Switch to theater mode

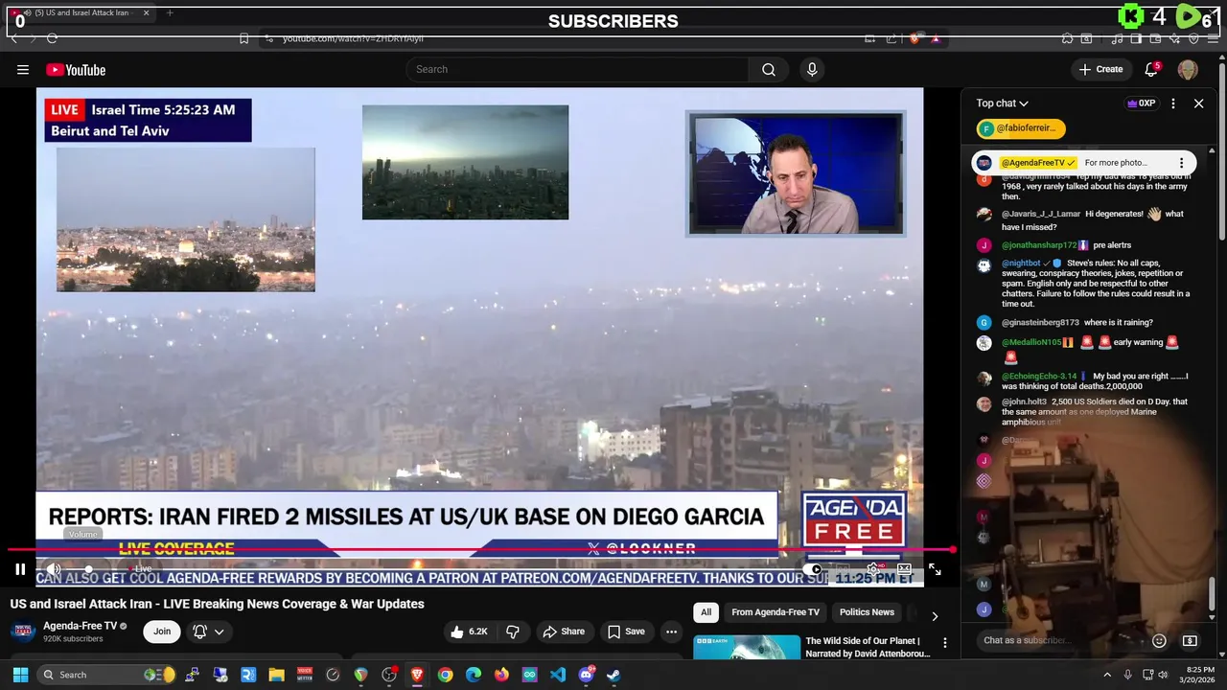tap(904, 569)
